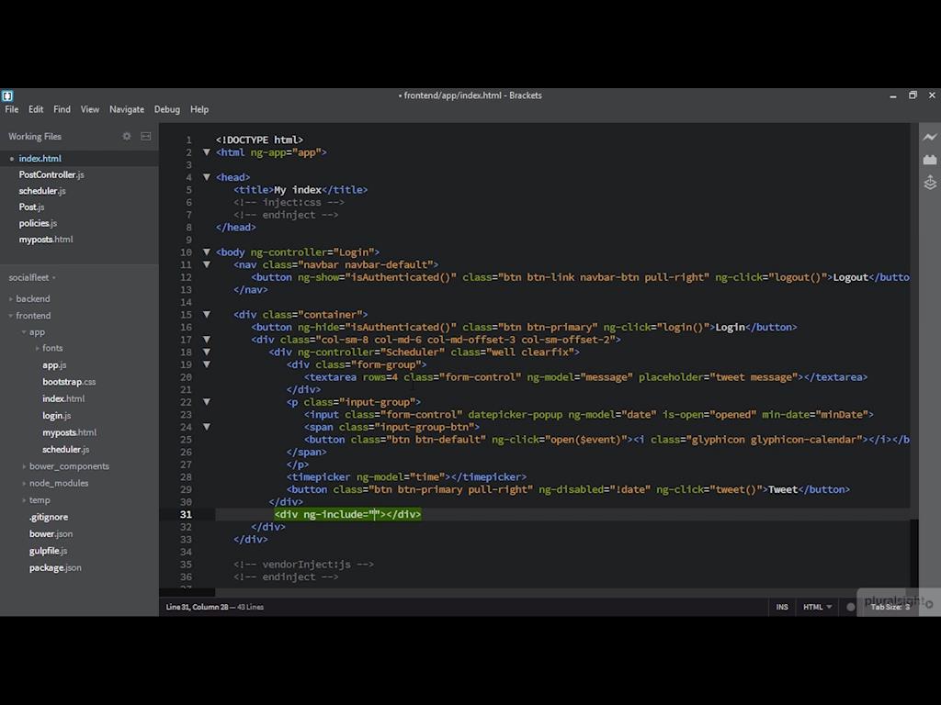Open the Extension Manager brick icon

click(930, 160)
